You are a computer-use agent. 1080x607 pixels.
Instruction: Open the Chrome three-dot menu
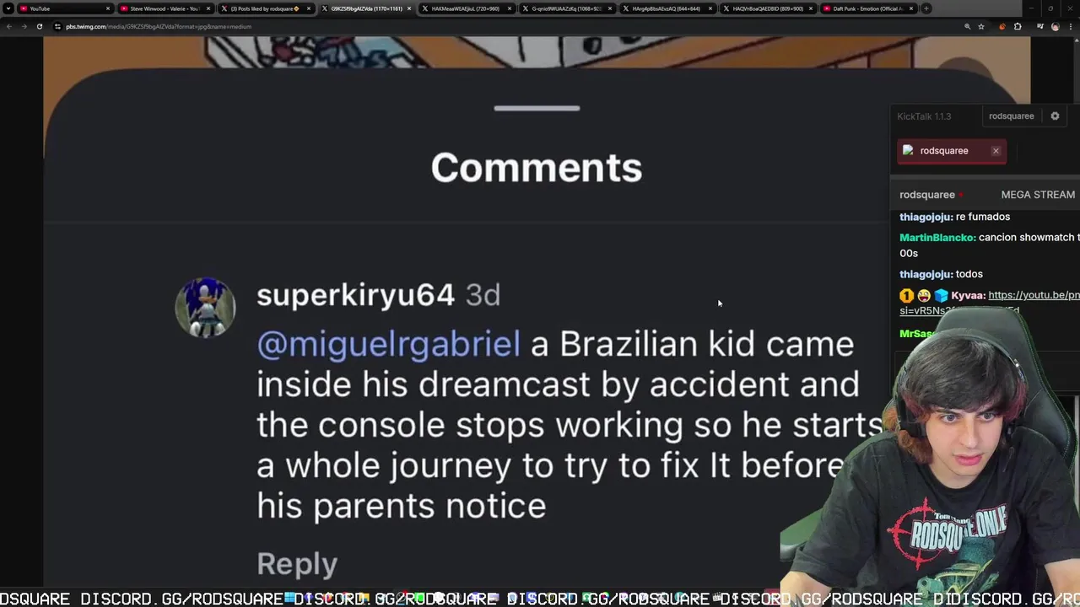coord(1071,26)
